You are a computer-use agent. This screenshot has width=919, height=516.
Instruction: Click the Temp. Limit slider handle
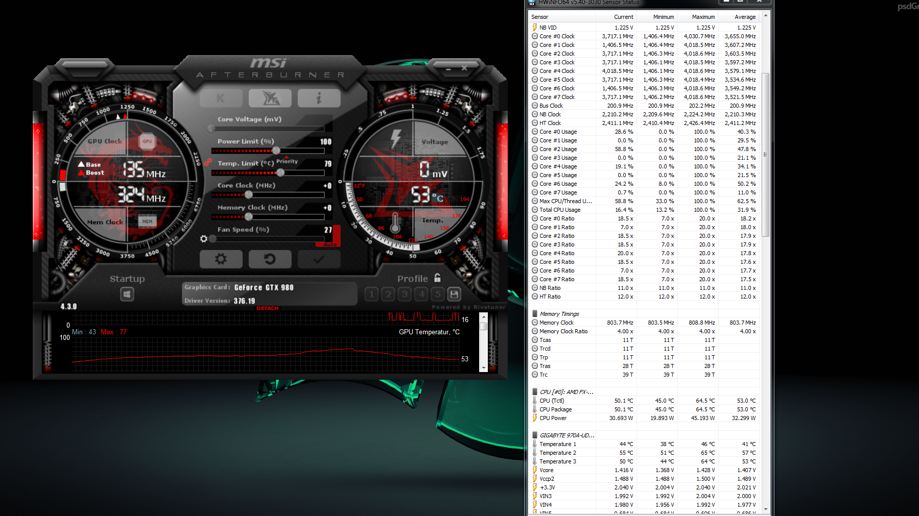280,173
